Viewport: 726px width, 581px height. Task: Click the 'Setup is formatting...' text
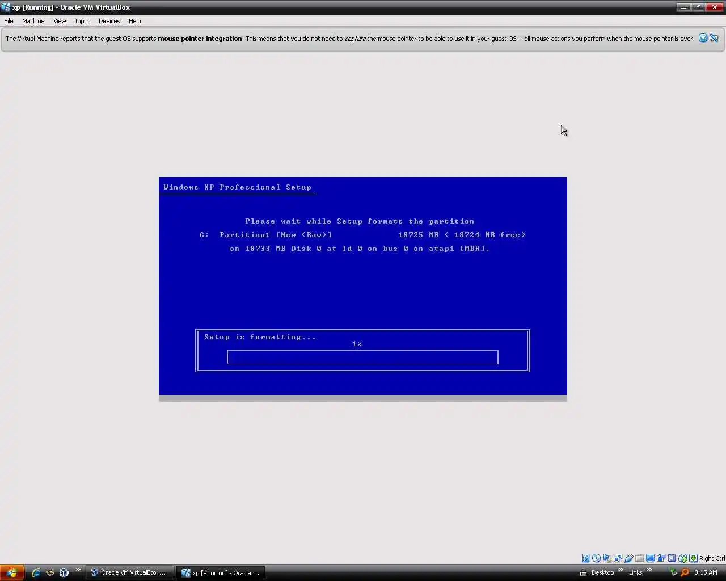[260, 337]
